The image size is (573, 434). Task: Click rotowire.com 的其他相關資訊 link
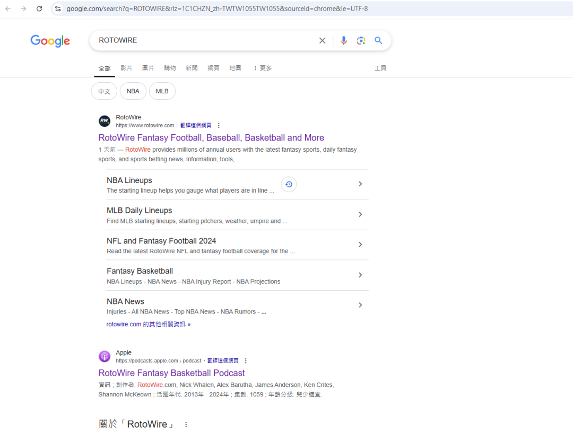tap(149, 324)
